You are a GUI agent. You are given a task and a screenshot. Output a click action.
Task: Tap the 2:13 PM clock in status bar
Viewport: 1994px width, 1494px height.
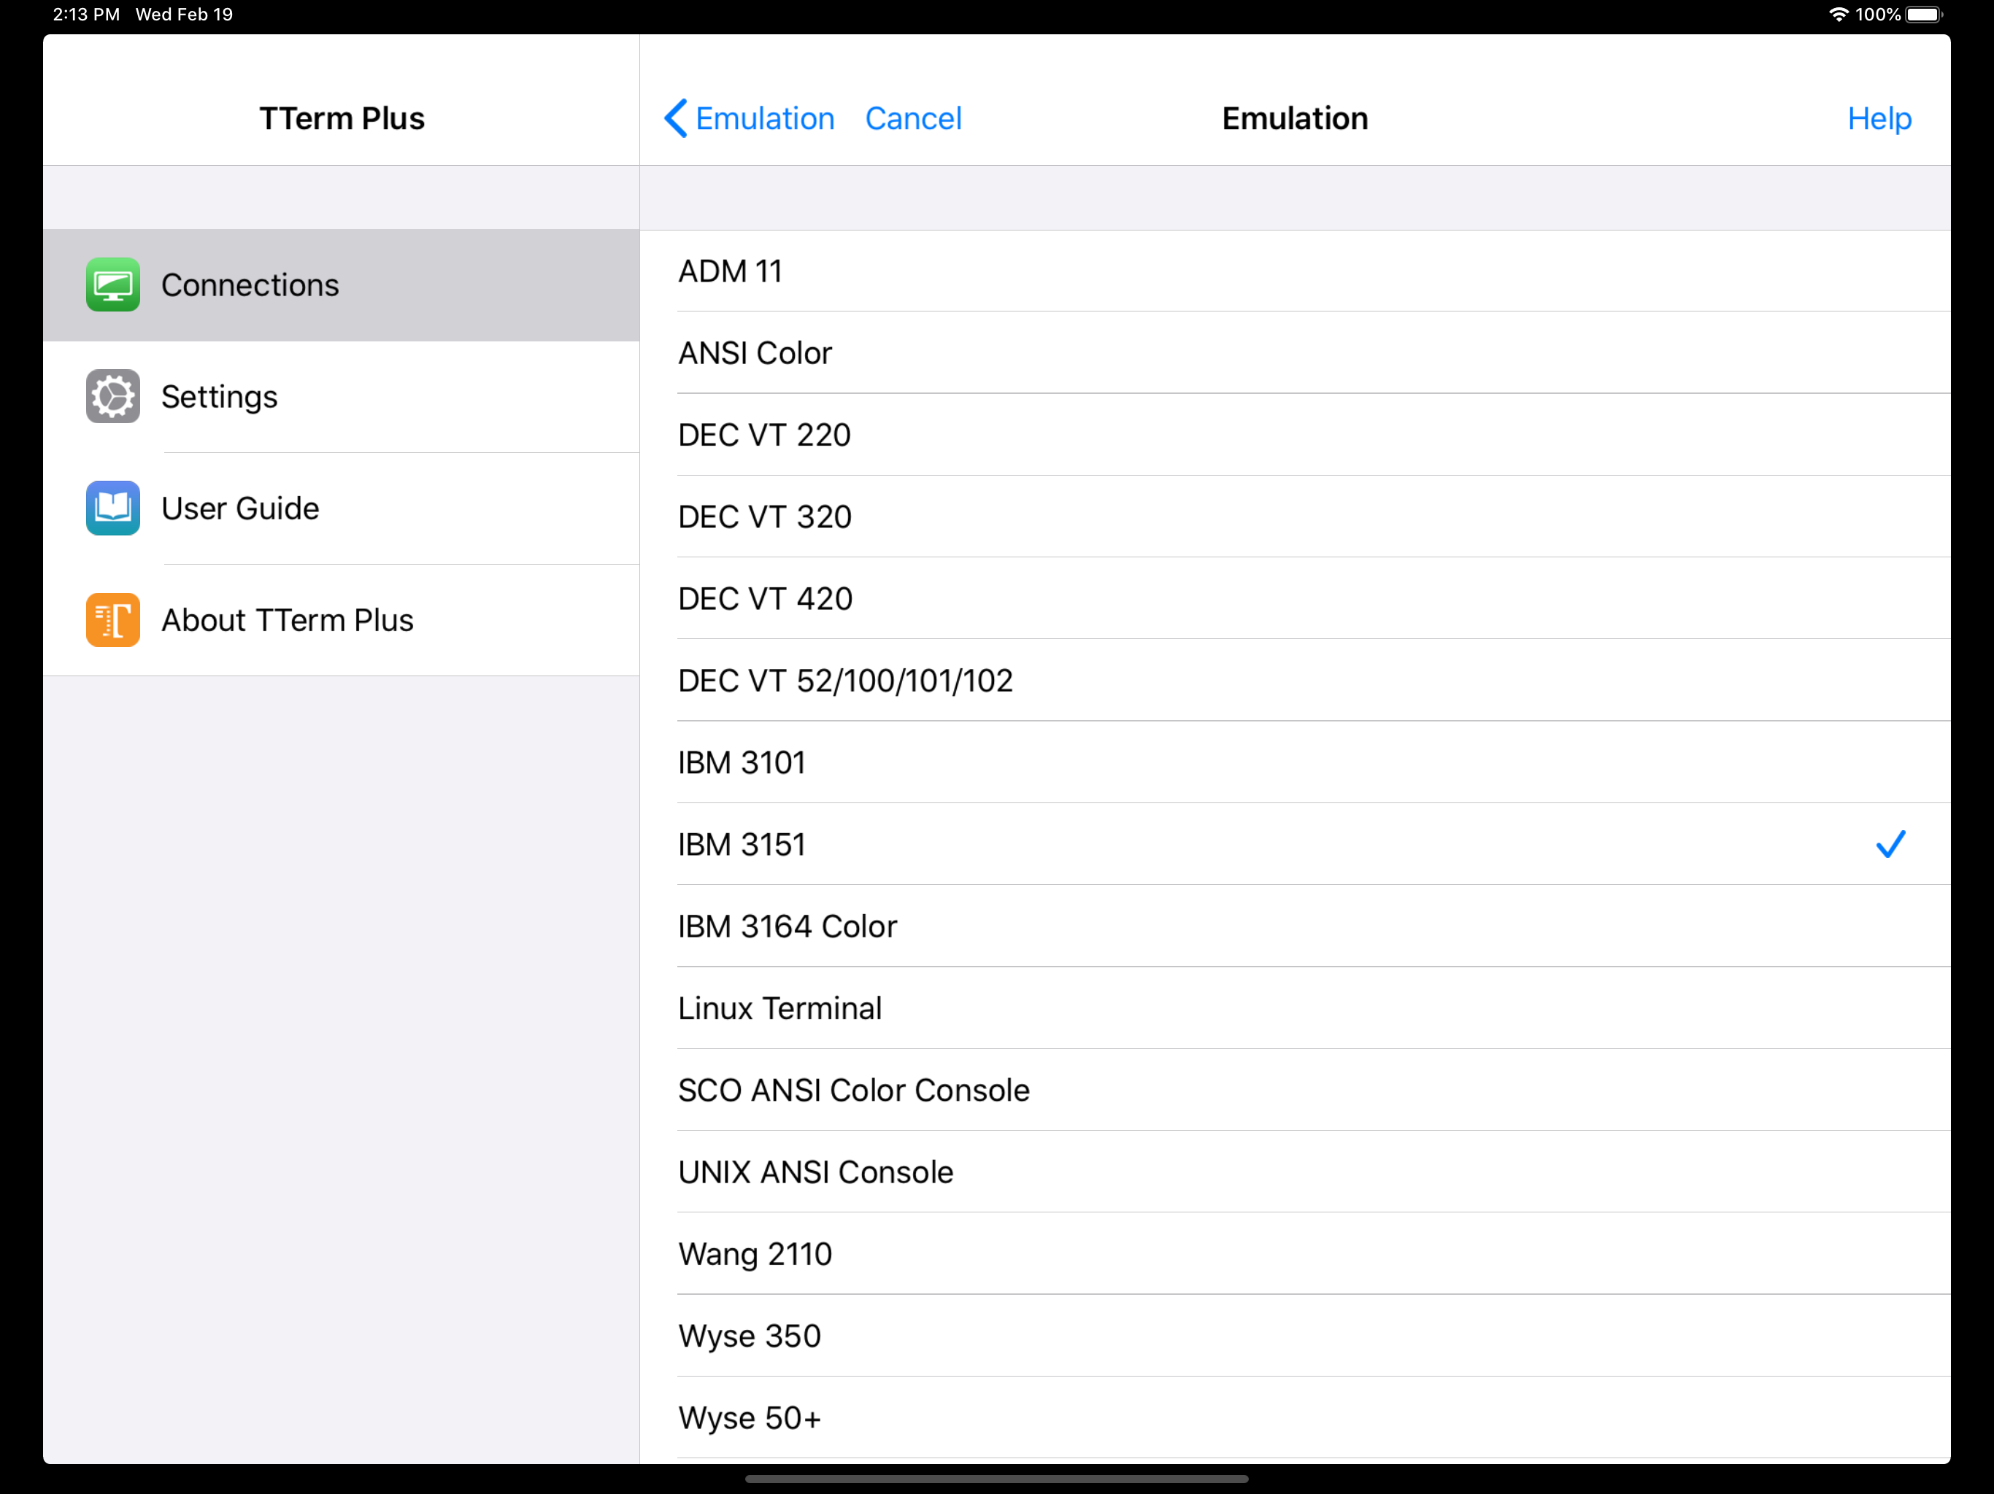(85, 15)
